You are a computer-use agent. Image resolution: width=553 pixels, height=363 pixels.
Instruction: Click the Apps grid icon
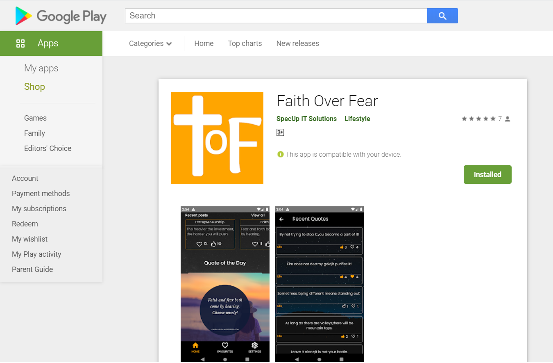[20, 43]
